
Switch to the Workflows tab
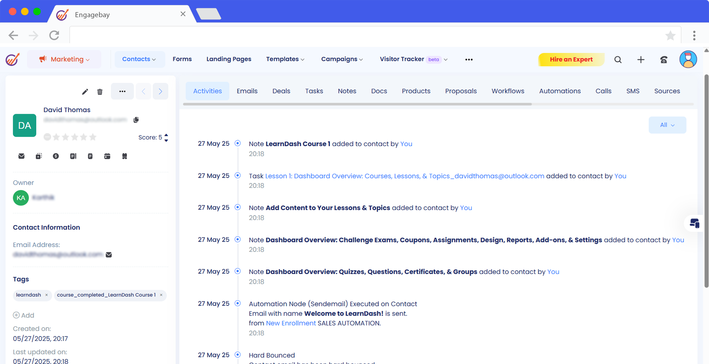point(508,91)
